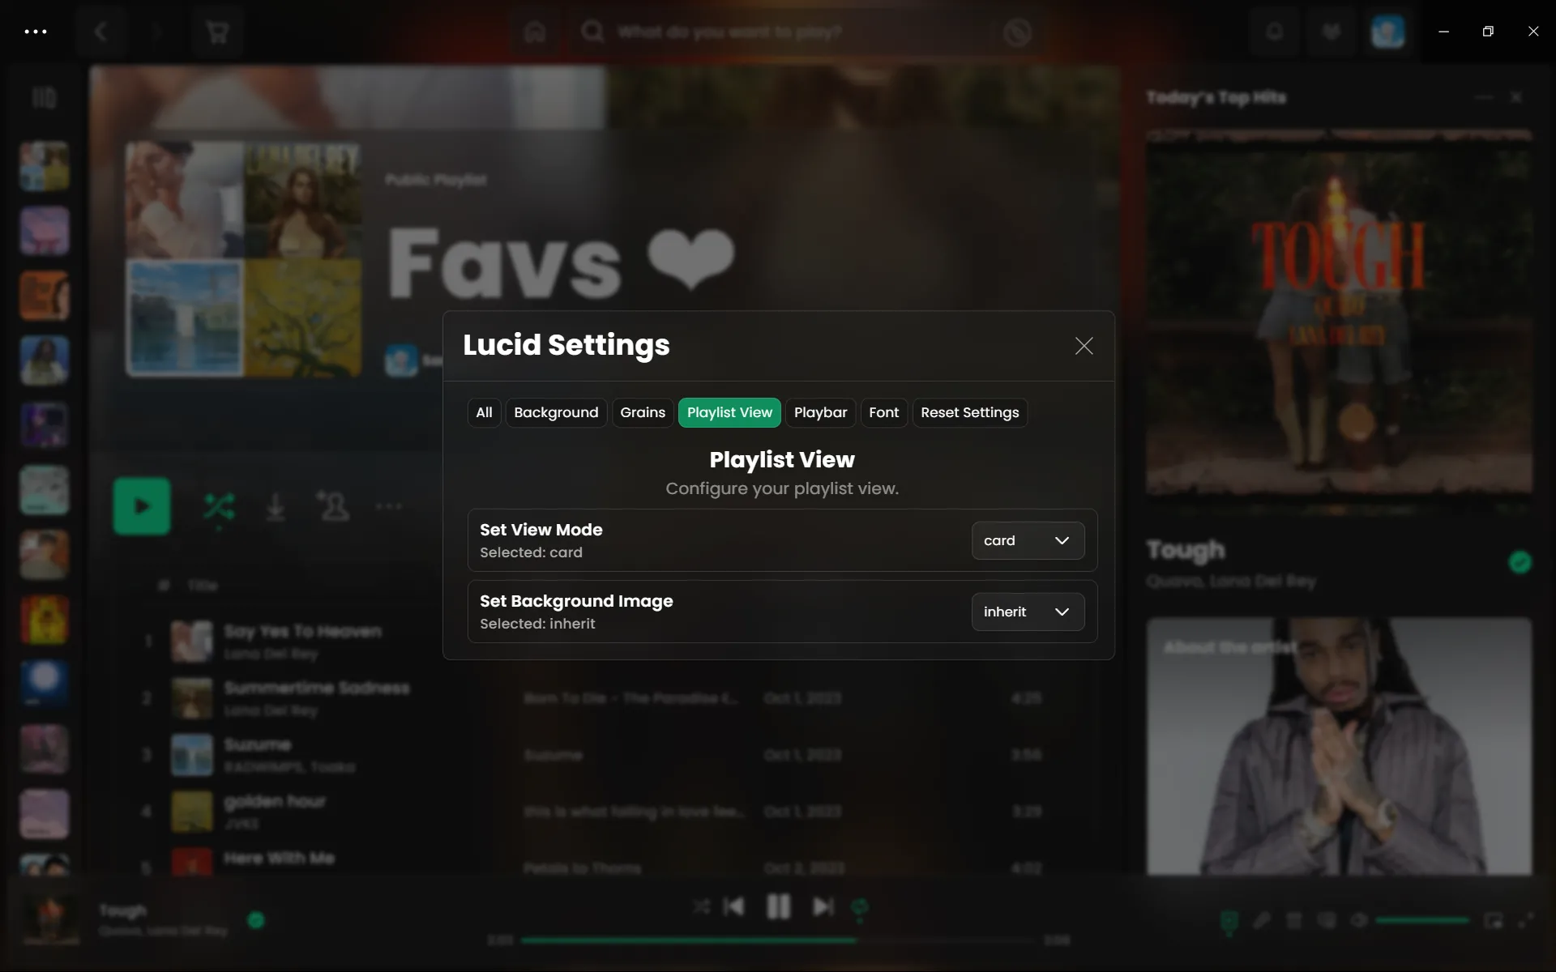Viewport: 1556px width, 972px height.
Task: Toggle the Font settings tab
Action: coord(884,412)
